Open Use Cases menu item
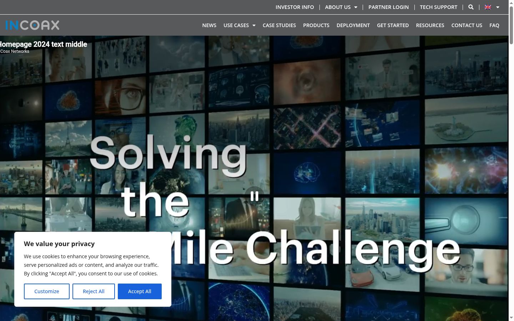The width and height of the screenshot is (514, 321). point(236,25)
